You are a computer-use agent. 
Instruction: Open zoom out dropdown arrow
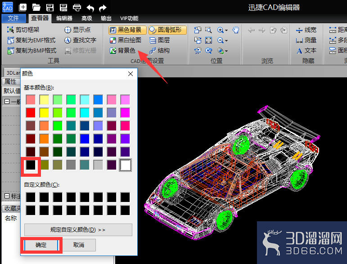point(226,40)
